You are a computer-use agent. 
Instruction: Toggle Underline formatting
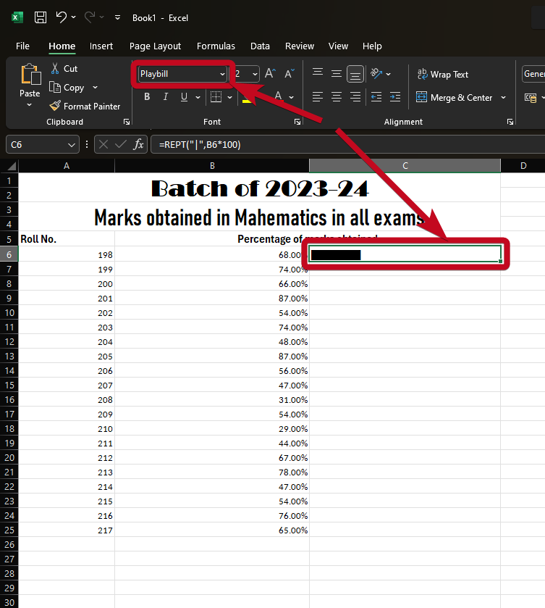pyautogui.click(x=184, y=96)
